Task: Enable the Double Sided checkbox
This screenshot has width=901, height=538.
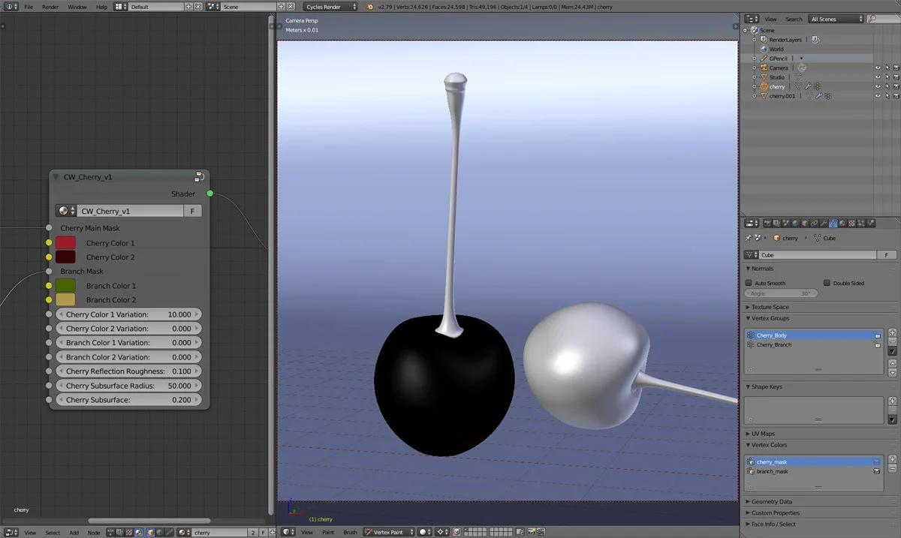Action: click(x=825, y=283)
